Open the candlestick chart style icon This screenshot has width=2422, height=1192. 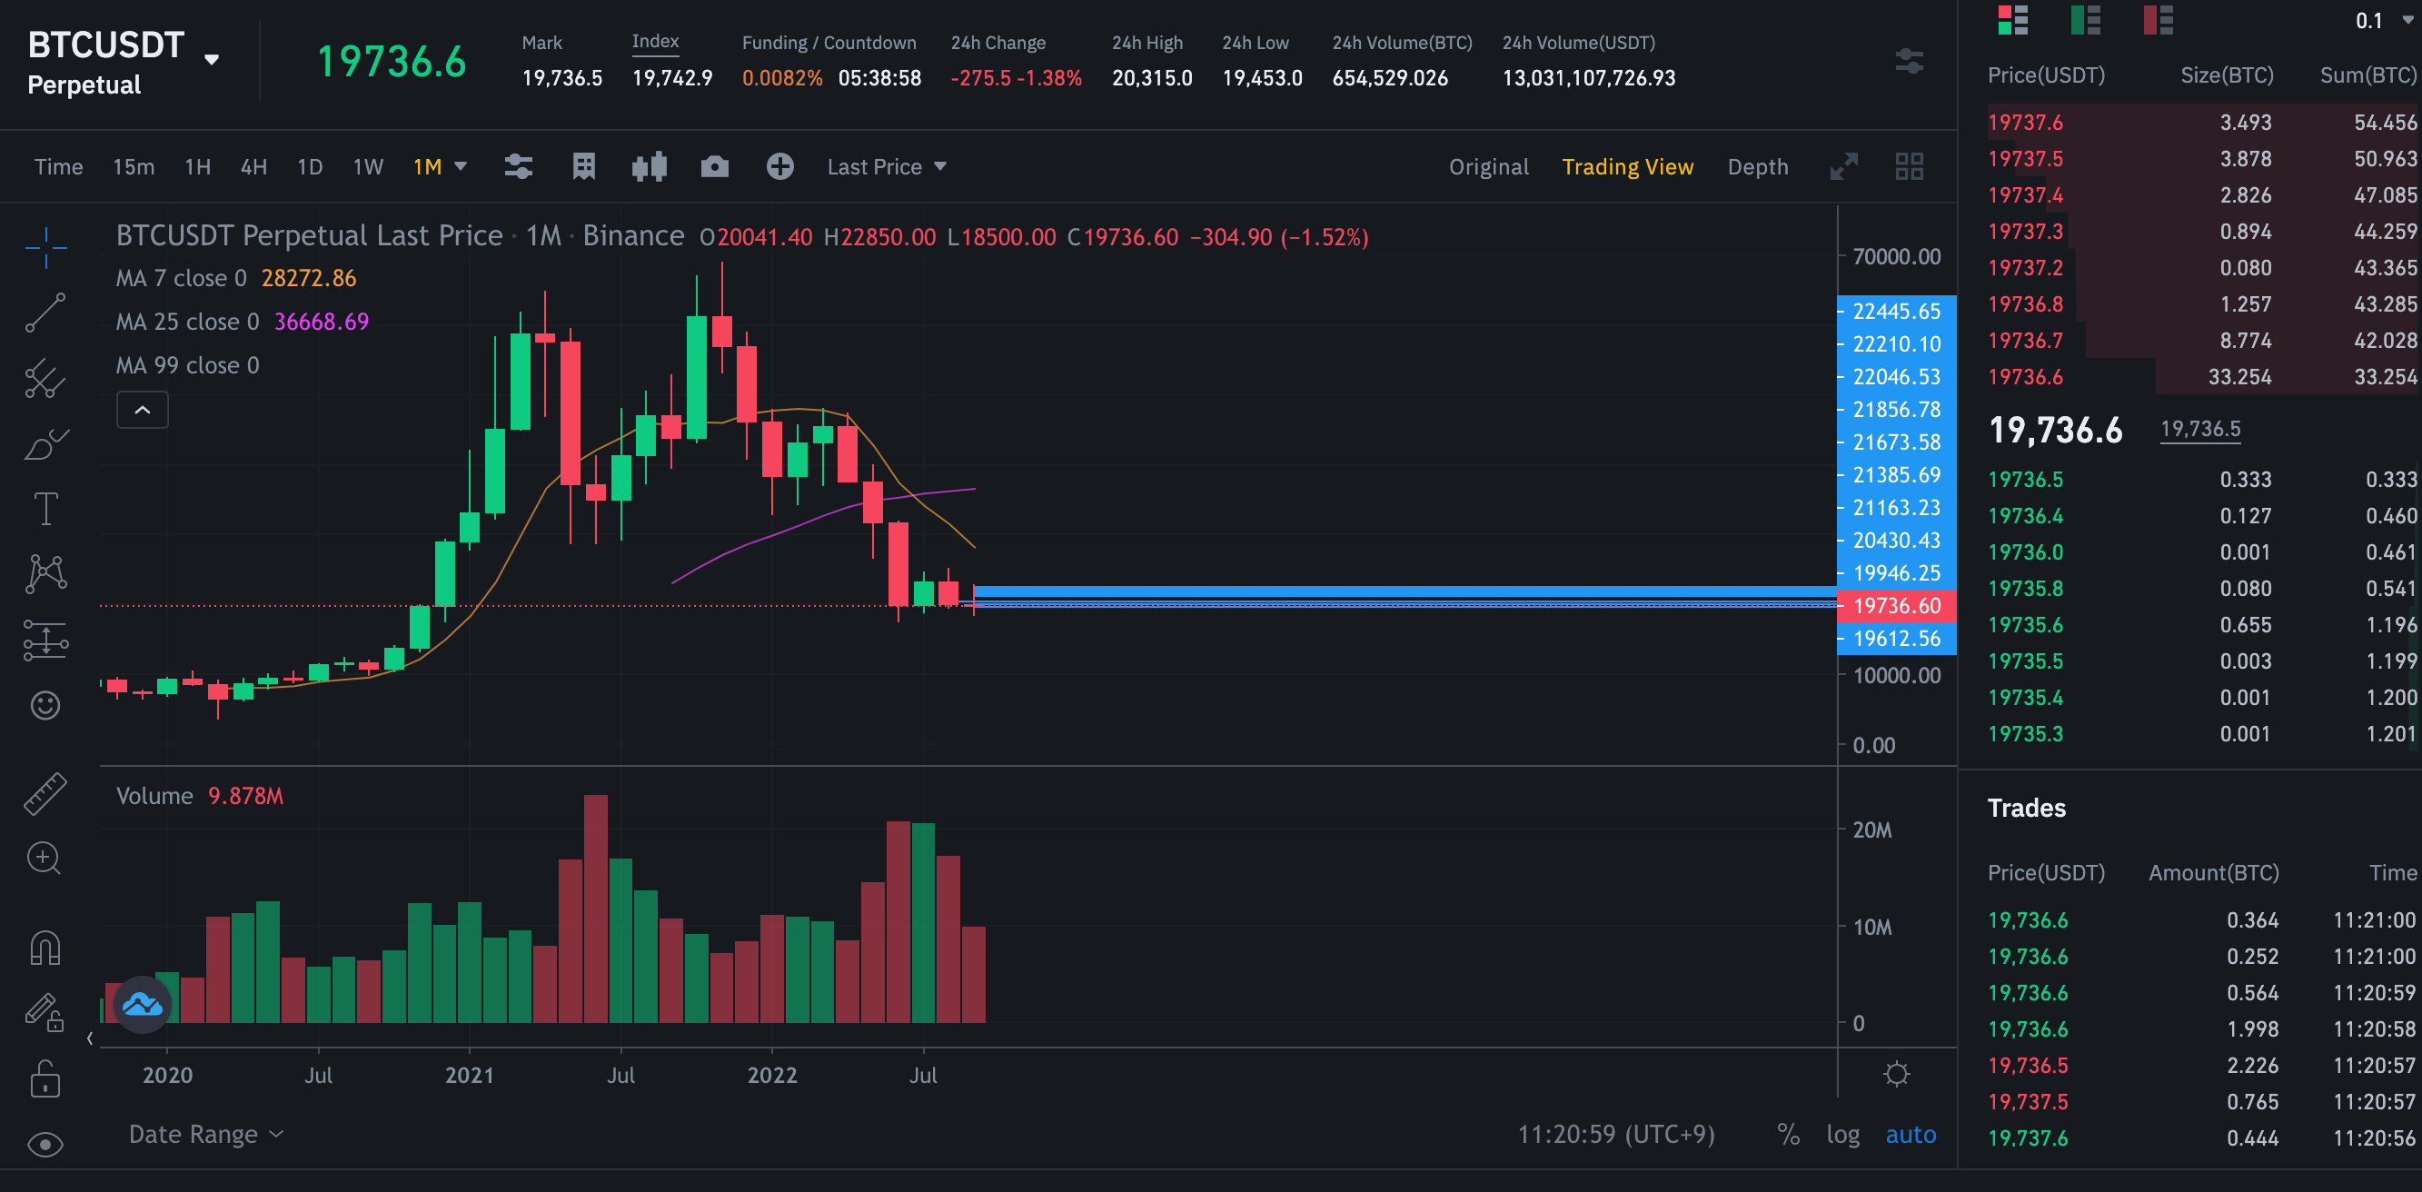click(x=649, y=167)
